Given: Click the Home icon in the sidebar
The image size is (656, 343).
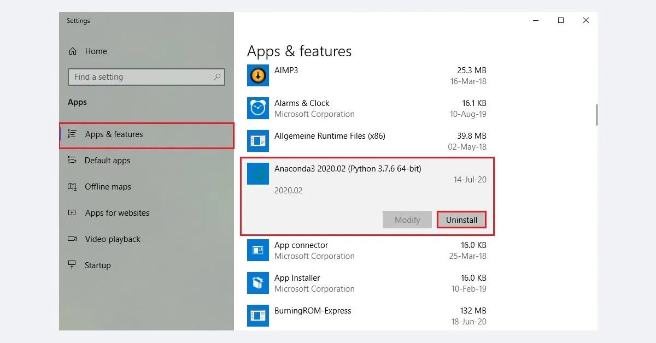Looking at the screenshot, I should coord(73,51).
